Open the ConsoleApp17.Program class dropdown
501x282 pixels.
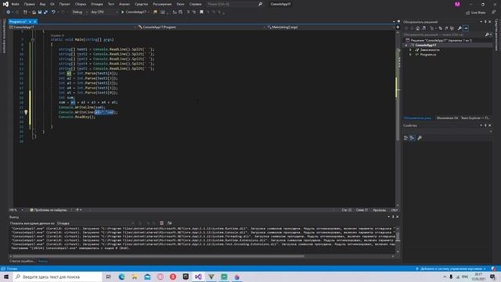coord(201,27)
